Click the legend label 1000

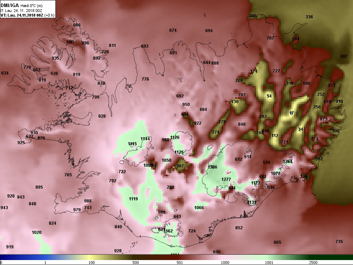[225, 263]
